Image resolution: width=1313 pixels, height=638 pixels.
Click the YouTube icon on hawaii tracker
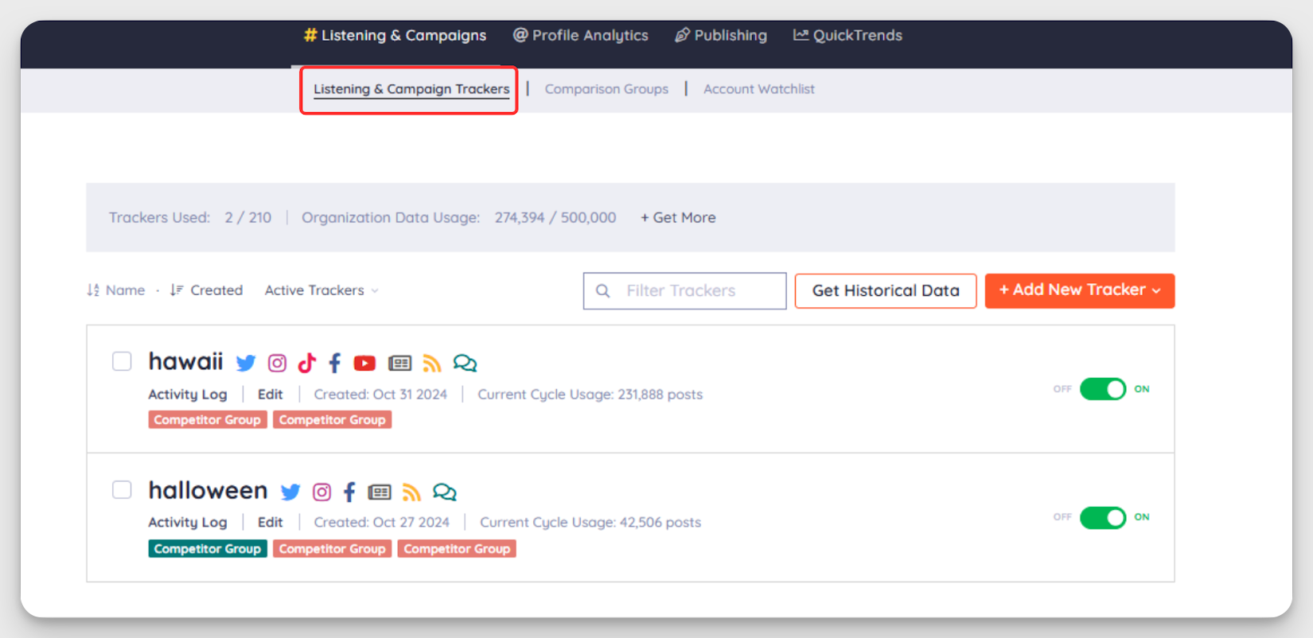click(364, 364)
